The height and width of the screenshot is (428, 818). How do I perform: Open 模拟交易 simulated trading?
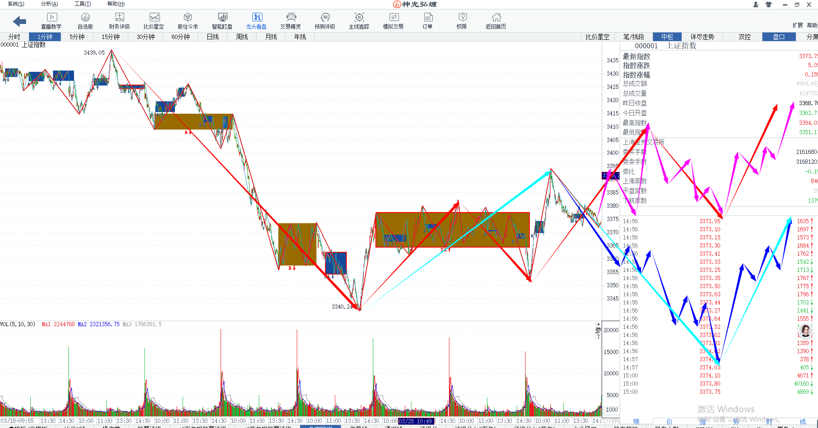pyautogui.click(x=393, y=21)
